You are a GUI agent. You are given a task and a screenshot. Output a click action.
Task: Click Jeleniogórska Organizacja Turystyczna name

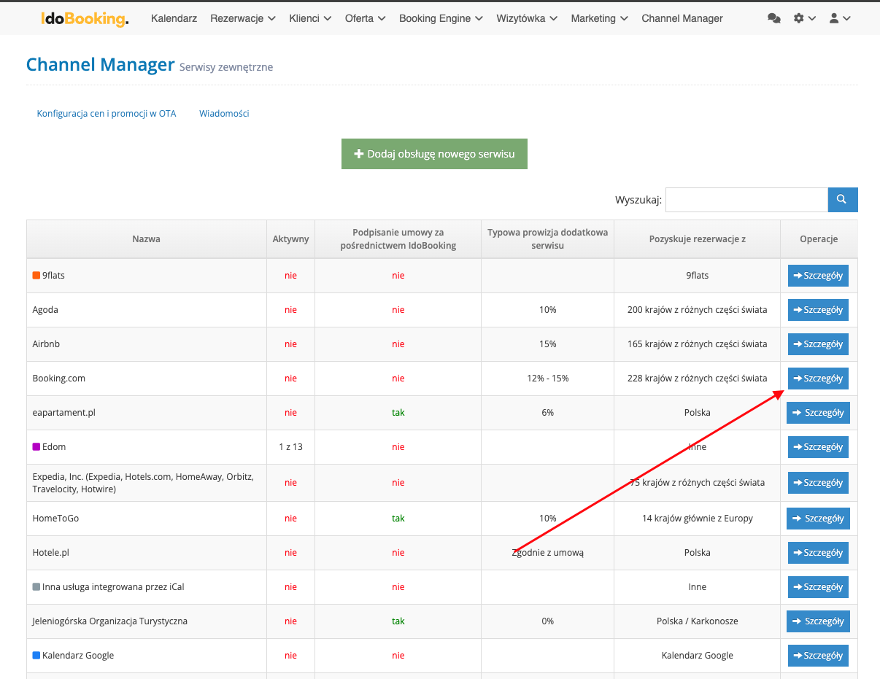pos(110,621)
